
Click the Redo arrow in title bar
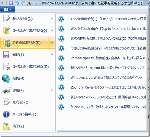click(23, 3)
